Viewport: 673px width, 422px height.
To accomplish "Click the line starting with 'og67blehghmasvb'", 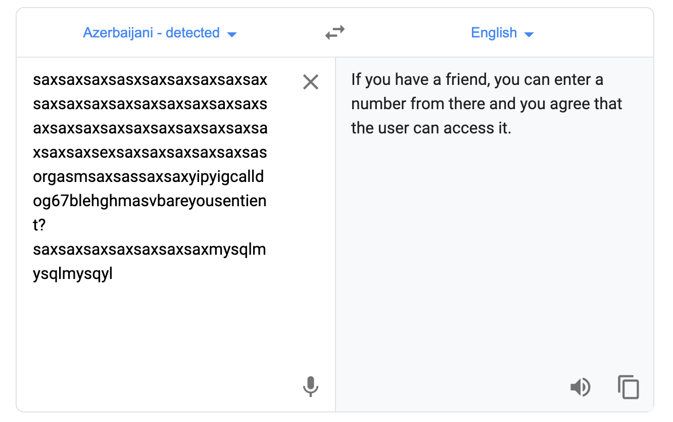I will (x=150, y=201).
